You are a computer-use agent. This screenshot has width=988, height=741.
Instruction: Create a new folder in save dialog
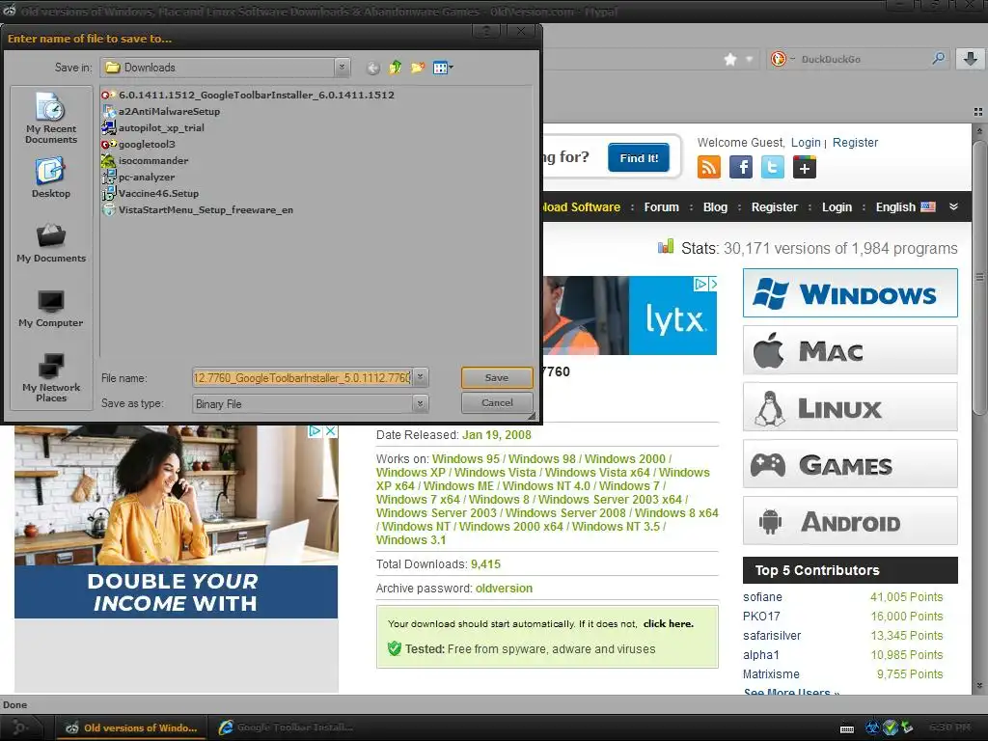[x=417, y=68]
